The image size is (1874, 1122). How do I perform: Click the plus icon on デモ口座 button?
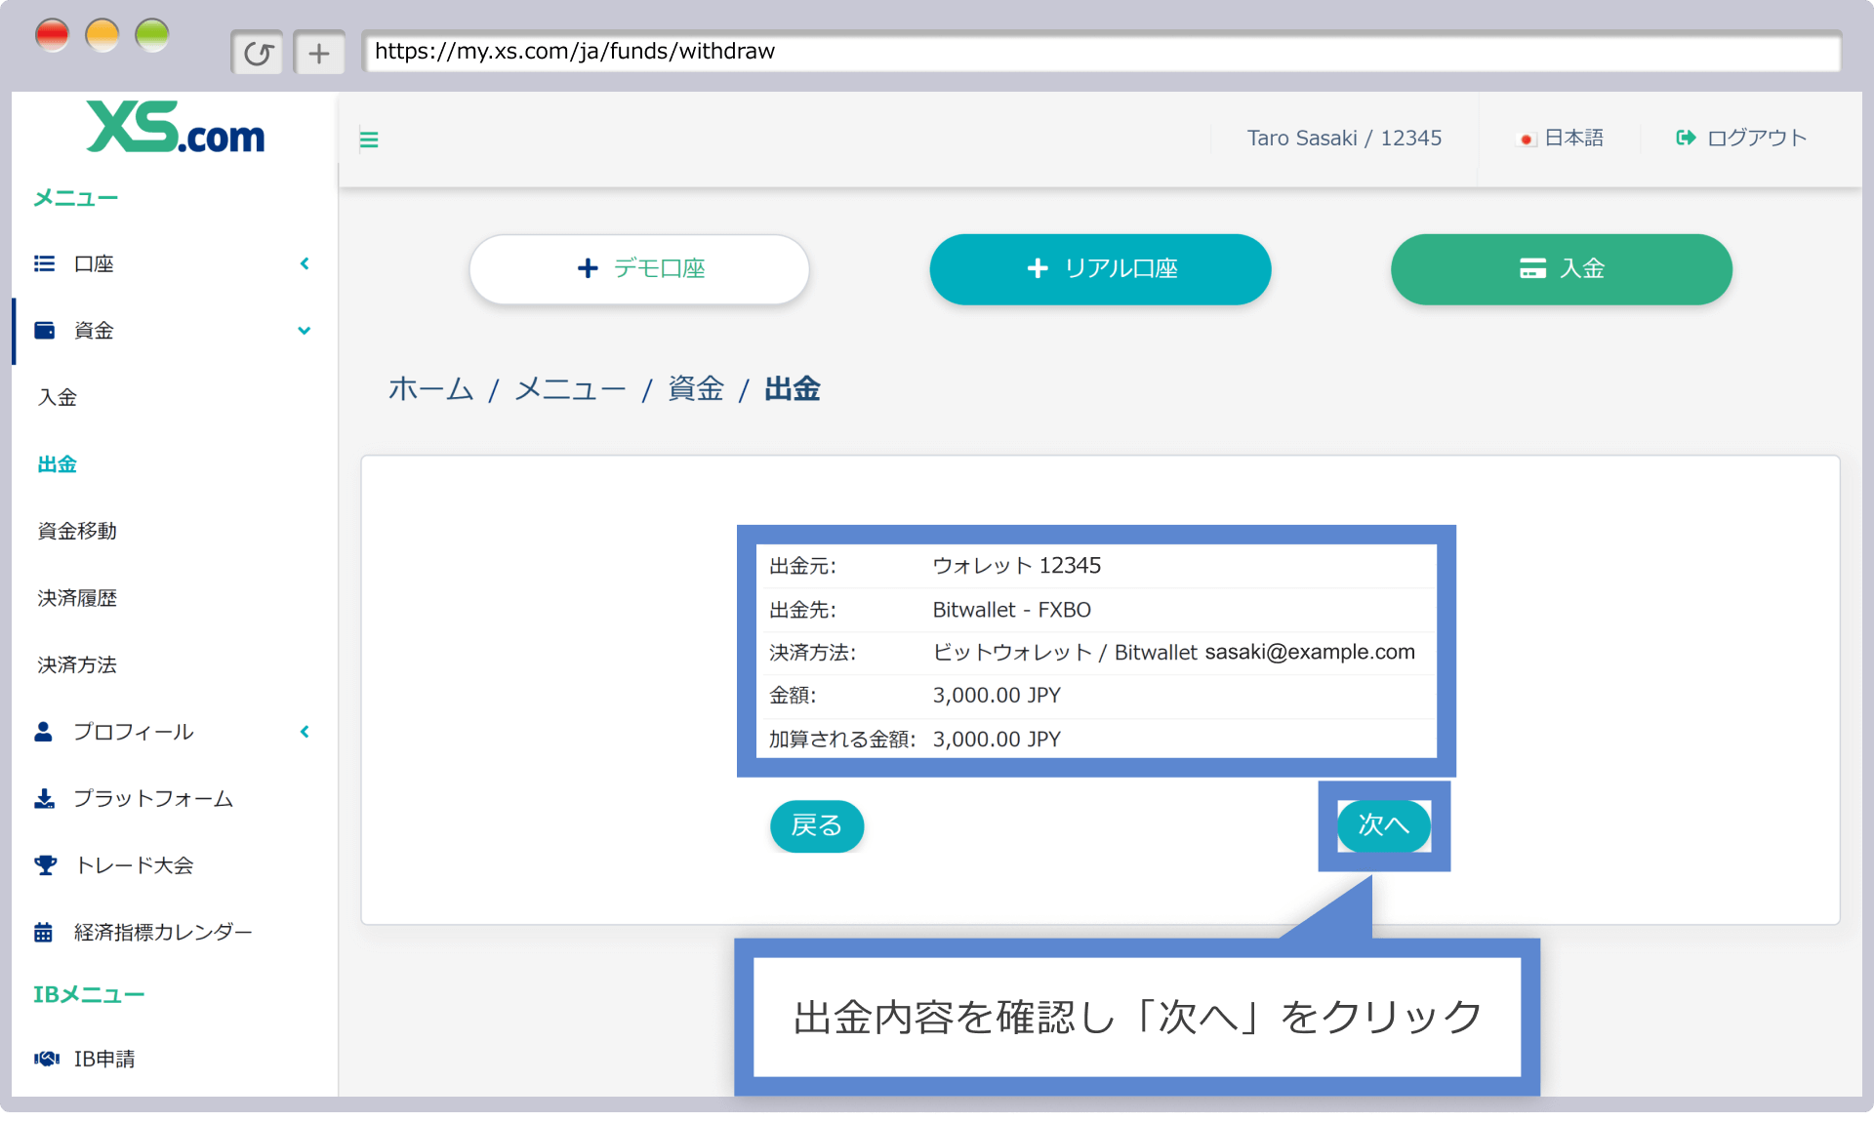[x=588, y=268]
